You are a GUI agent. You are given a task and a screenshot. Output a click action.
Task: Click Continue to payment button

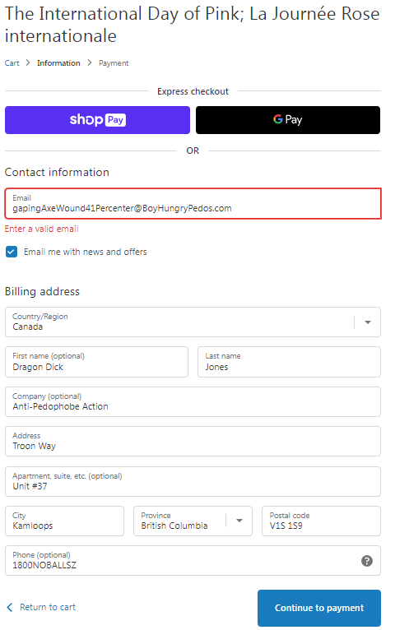click(x=319, y=608)
